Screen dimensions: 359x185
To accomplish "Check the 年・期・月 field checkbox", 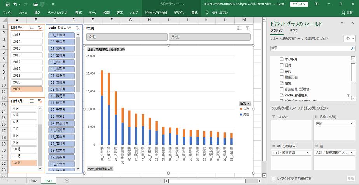I will click(x=282, y=59).
